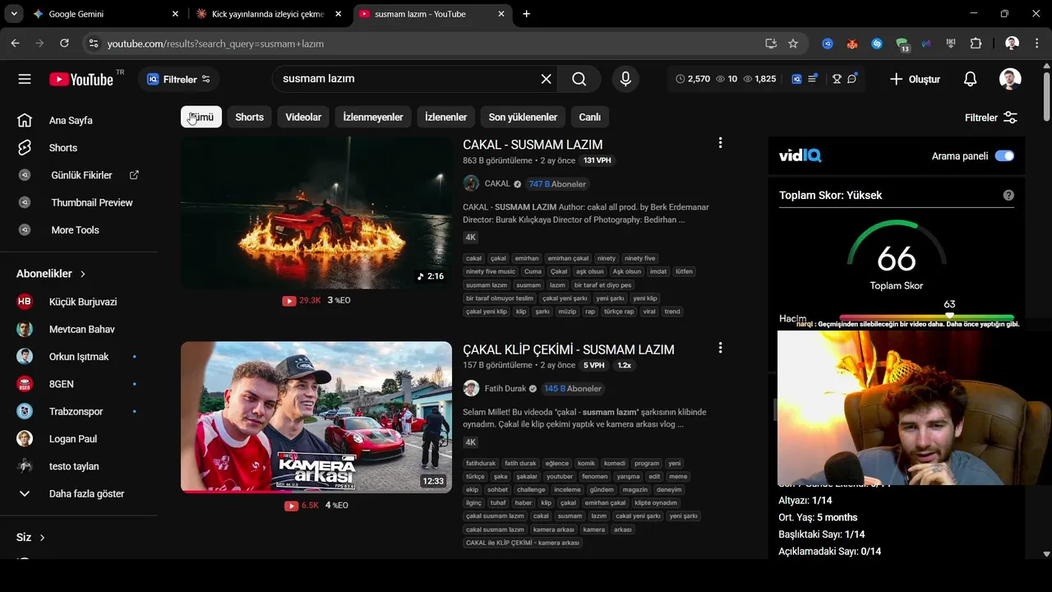Open more options for CAKAL - SUSMAM LAZIM video
This screenshot has width=1052, height=592.
(720, 143)
